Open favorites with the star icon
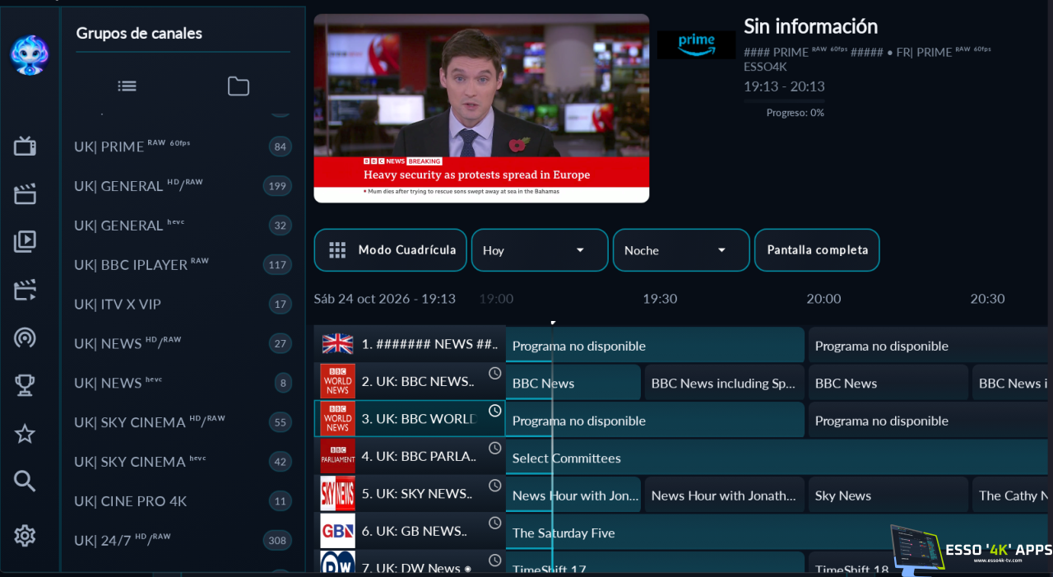This screenshot has width=1053, height=577. (x=25, y=434)
